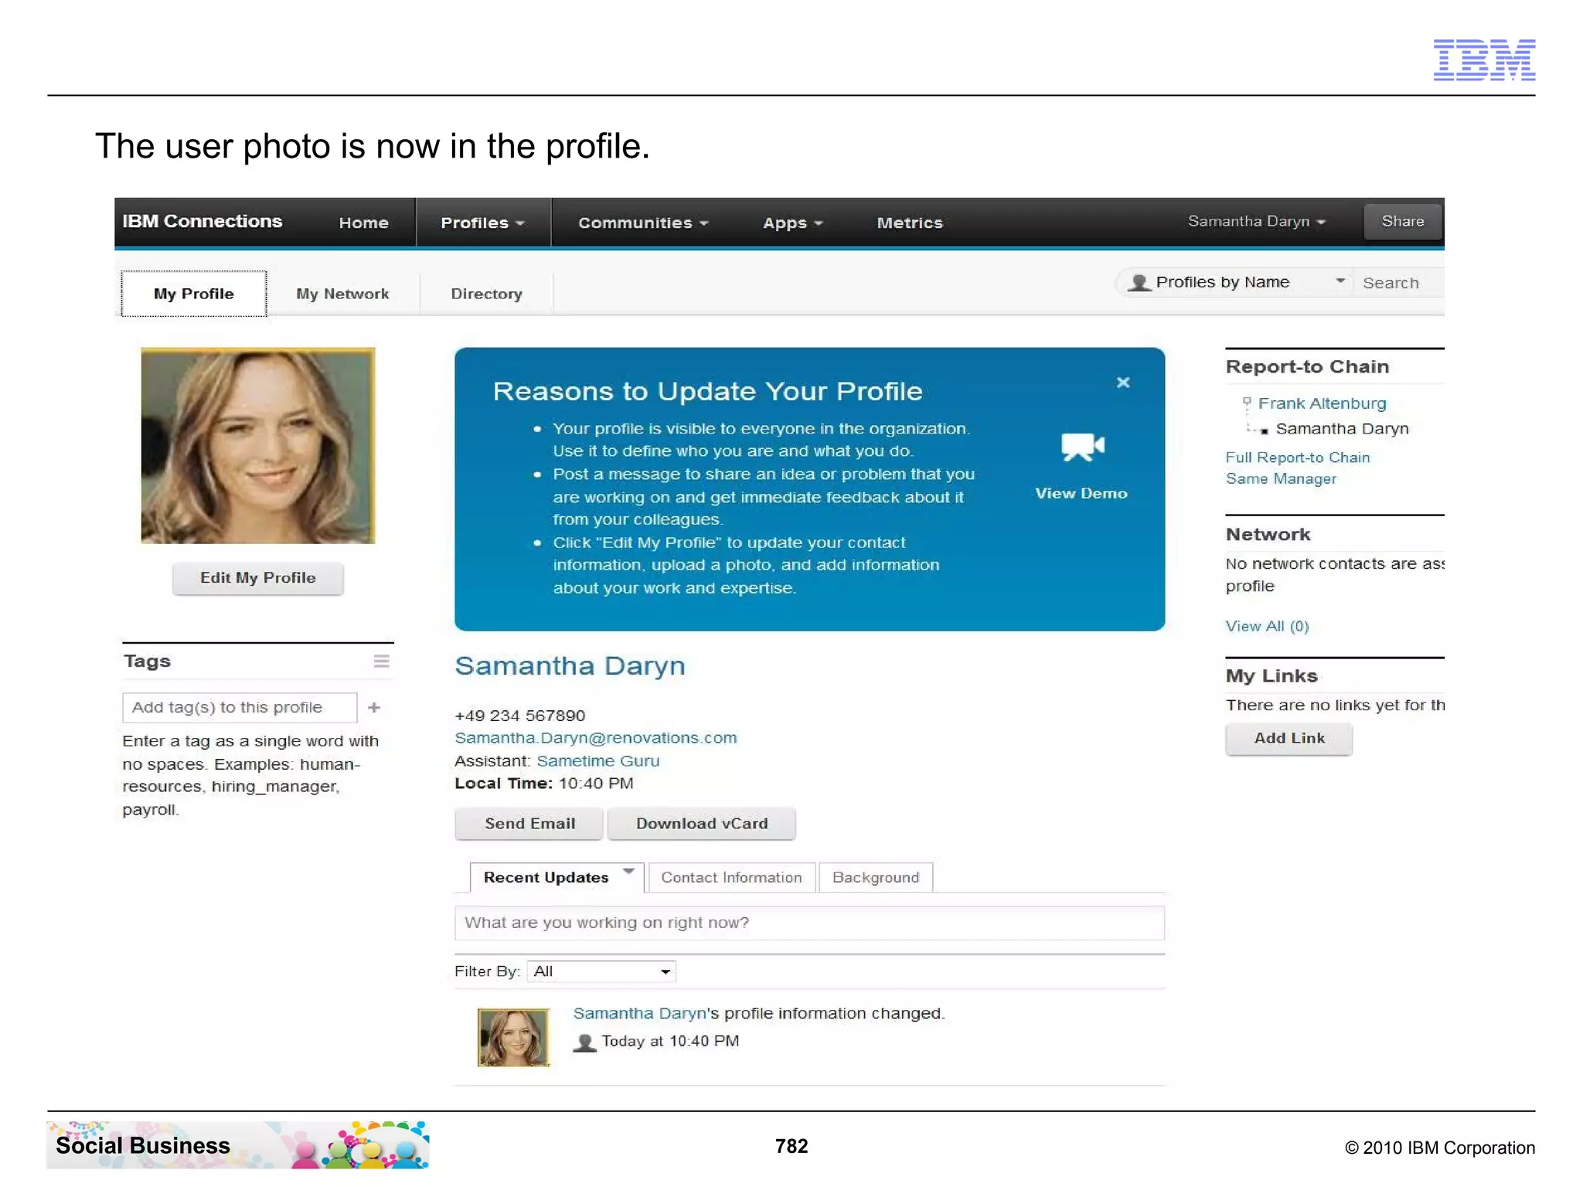Click the large profile photo
This screenshot has width=1583, height=1187.
[258, 446]
